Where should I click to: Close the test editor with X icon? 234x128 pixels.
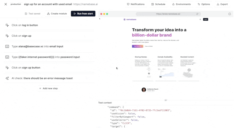click(x=6, y=4)
